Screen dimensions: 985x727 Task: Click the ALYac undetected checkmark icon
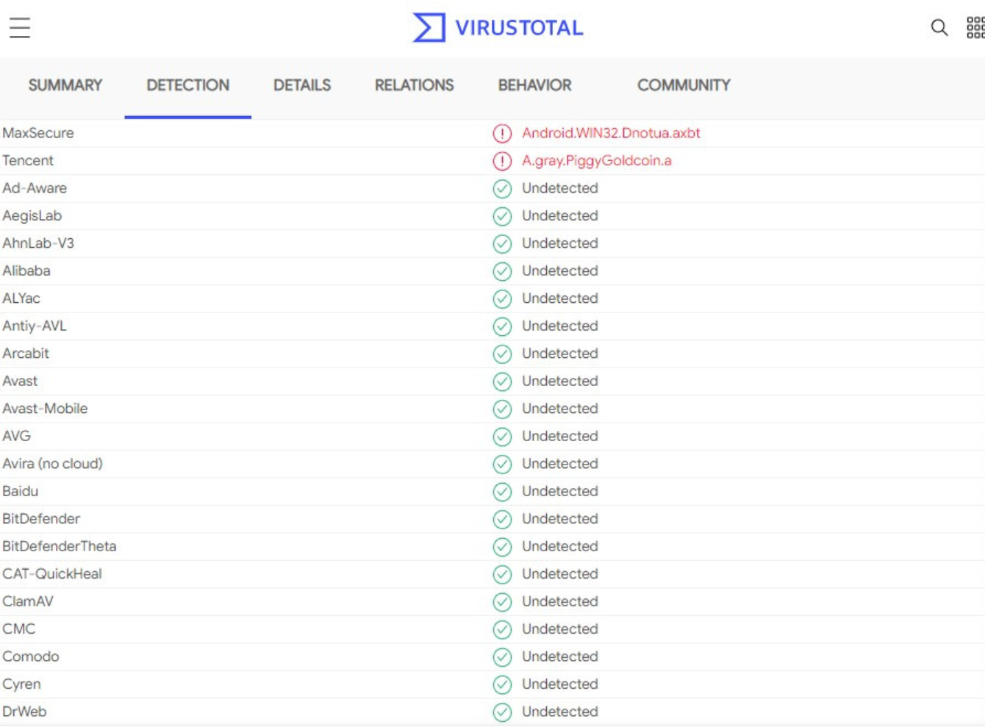click(502, 299)
